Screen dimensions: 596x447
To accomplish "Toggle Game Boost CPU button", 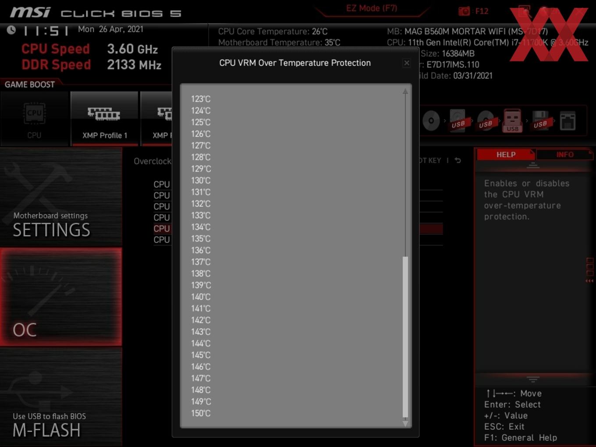I will 34,119.
